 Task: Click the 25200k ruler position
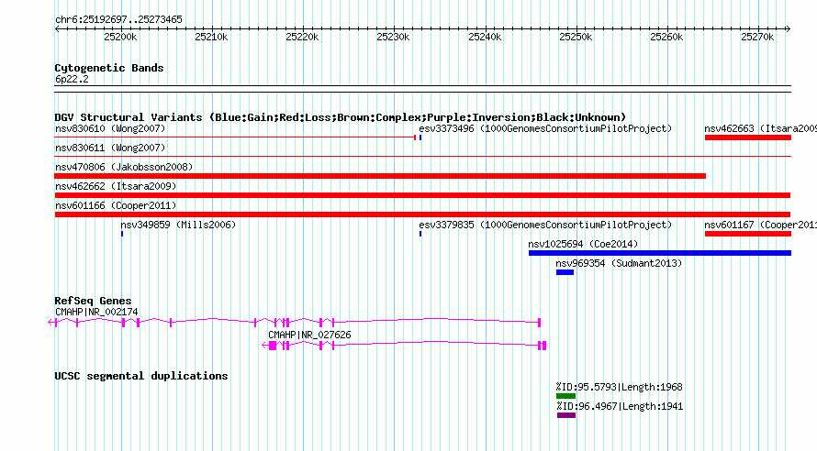click(x=120, y=37)
